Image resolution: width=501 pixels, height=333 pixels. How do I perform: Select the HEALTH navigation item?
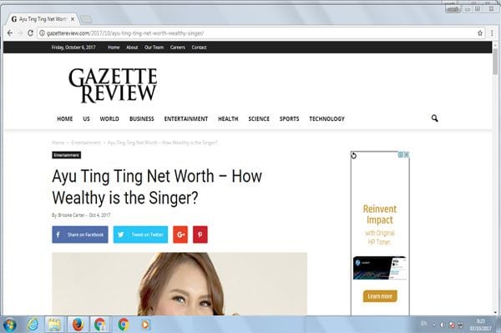click(228, 119)
